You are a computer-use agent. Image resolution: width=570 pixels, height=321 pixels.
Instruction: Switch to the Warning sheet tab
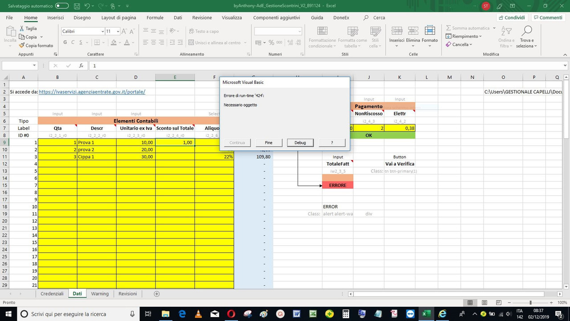click(x=100, y=293)
